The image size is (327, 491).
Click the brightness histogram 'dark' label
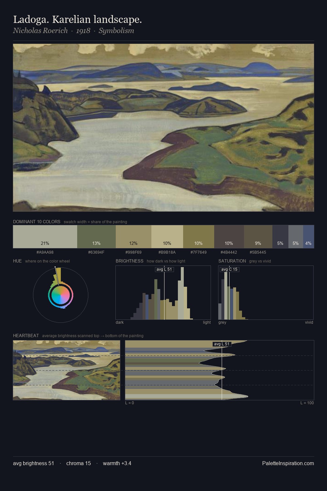tap(120, 322)
